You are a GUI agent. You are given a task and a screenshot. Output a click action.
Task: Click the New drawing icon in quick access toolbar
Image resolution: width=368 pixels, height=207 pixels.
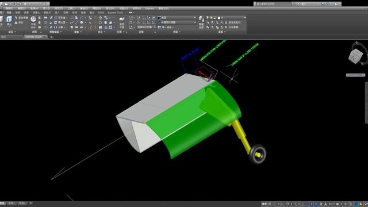(x=6, y=4)
